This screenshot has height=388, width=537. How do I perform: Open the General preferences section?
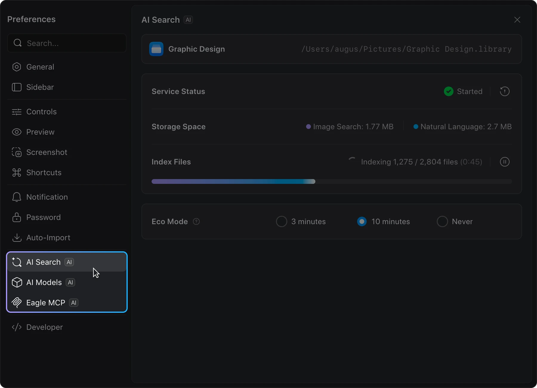click(x=40, y=67)
